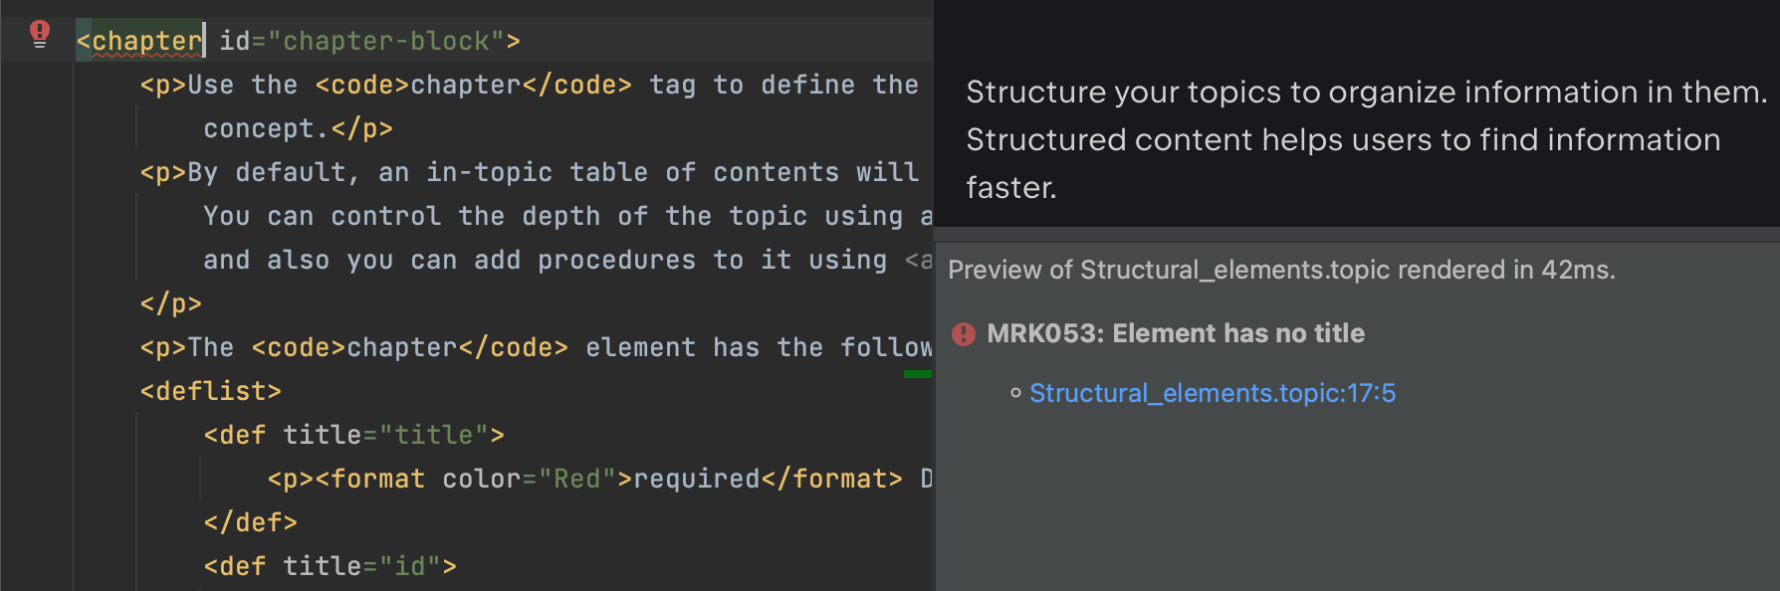1780x591 pixels.
Task: Click the green marker at editor's right edge
Action: click(x=917, y=374)
